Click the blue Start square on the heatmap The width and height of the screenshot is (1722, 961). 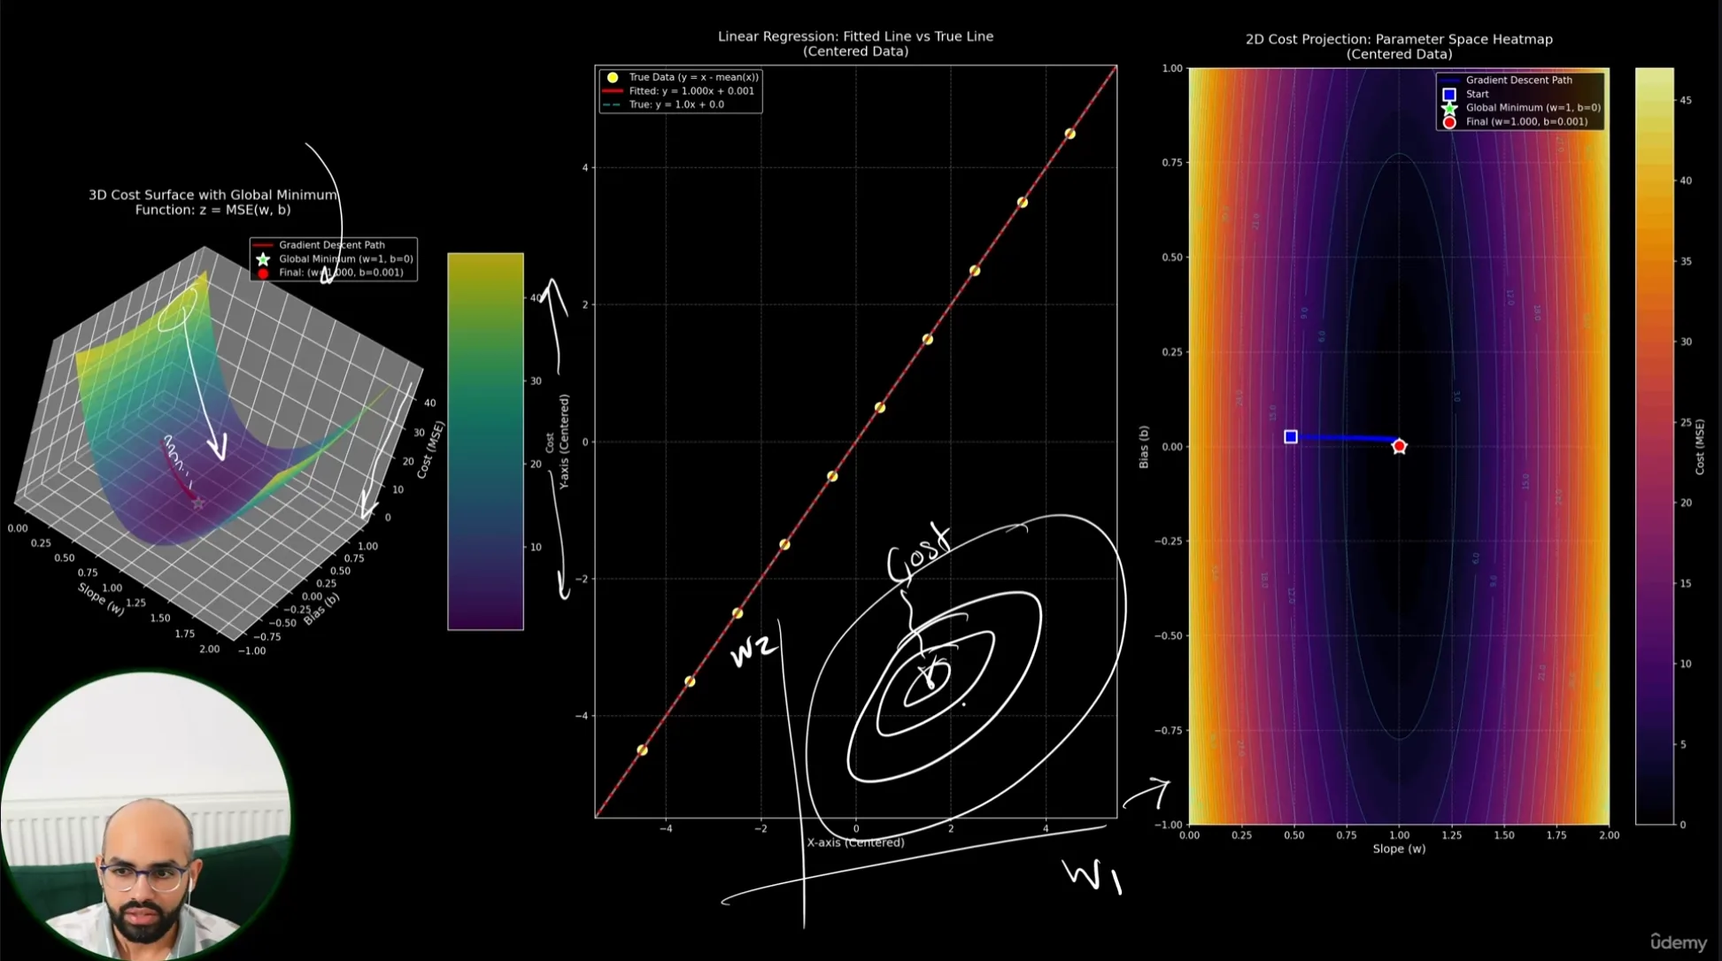[x=1291, y=436]
